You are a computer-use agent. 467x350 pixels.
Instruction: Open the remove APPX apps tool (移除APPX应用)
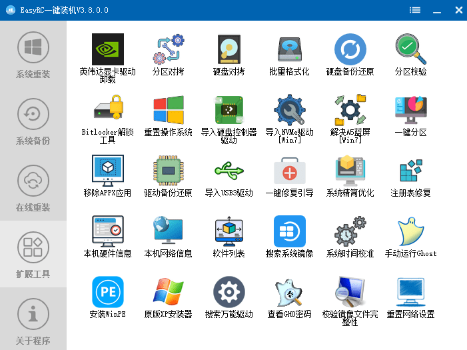coord(107,172)
